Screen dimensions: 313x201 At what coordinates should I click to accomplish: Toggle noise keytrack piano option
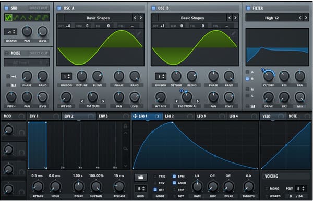coord(8,85)
